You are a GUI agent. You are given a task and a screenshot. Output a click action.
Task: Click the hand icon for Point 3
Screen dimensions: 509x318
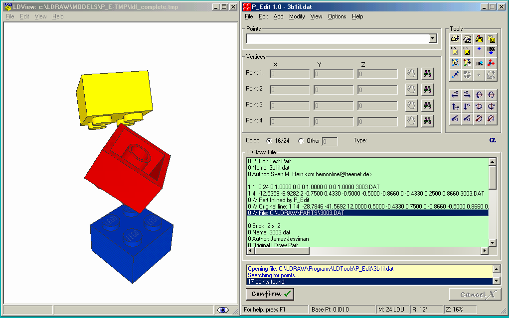411,106
